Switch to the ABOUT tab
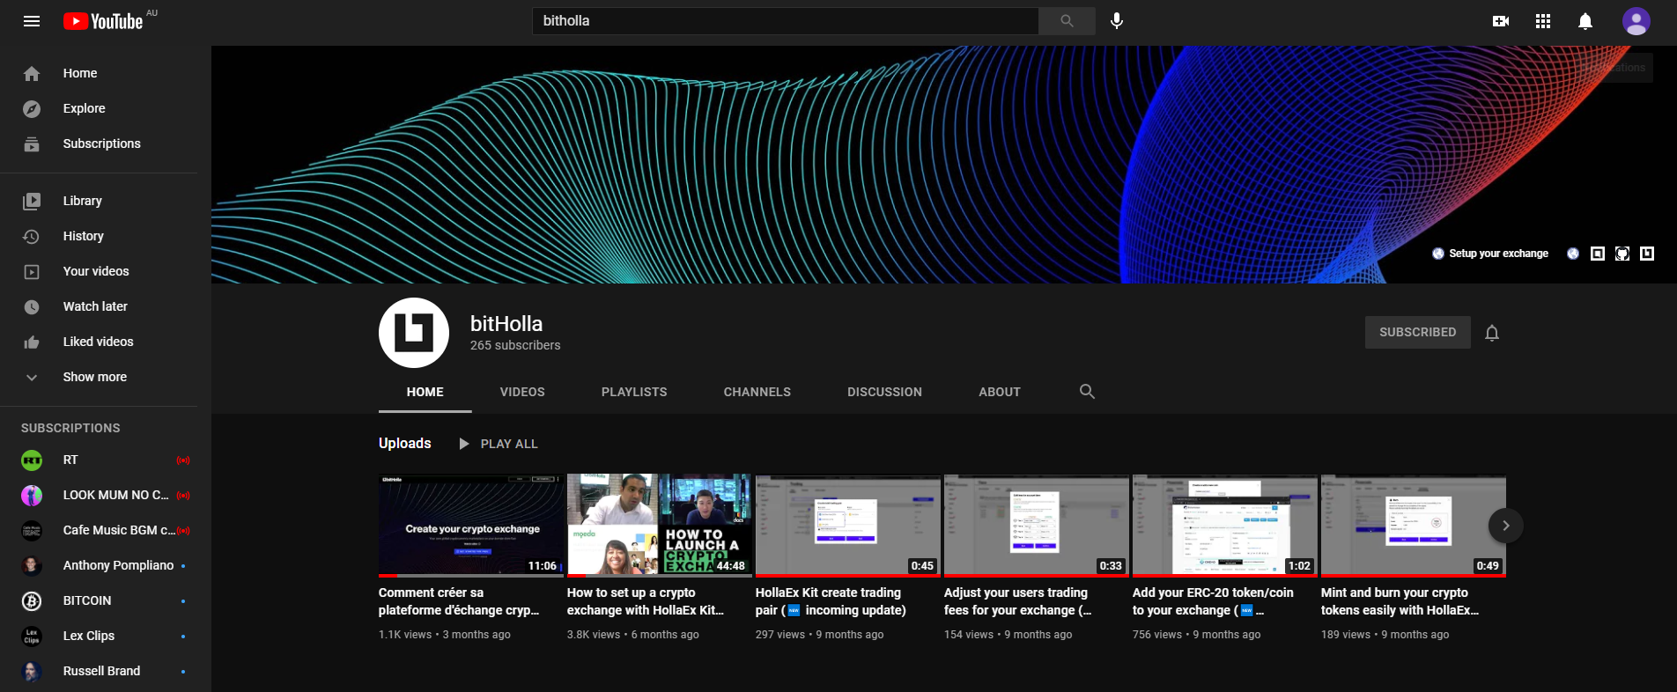 pos(1000,392)
